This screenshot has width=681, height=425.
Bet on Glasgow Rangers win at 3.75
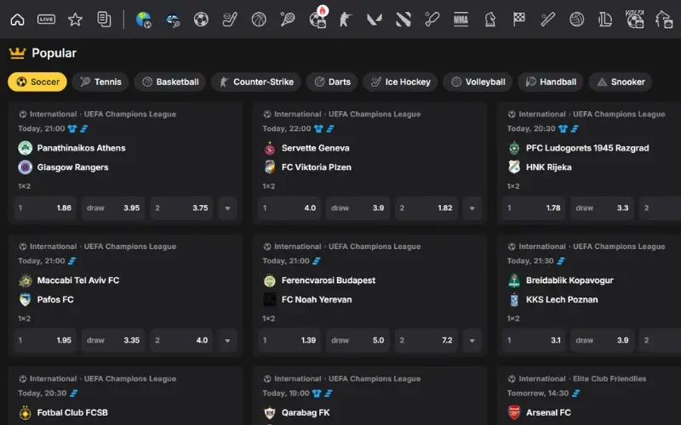tap(181, 208)
